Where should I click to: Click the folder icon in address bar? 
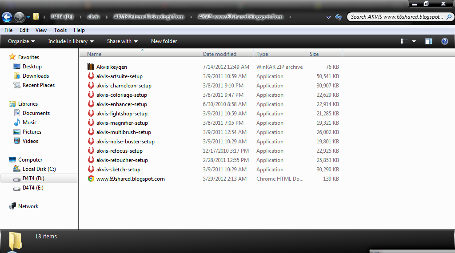(x=36, y=16)
